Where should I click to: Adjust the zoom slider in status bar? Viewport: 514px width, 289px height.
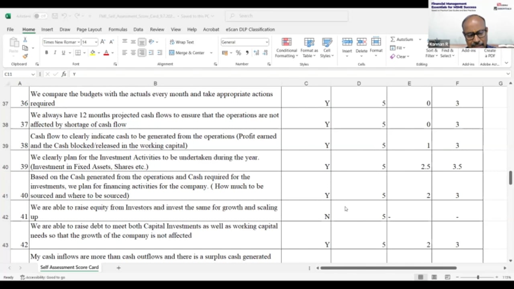(x=478, y=277)
